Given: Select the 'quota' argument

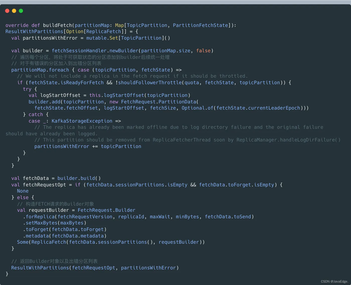Looking at the screenshot, I should click(x=192, y=83).
